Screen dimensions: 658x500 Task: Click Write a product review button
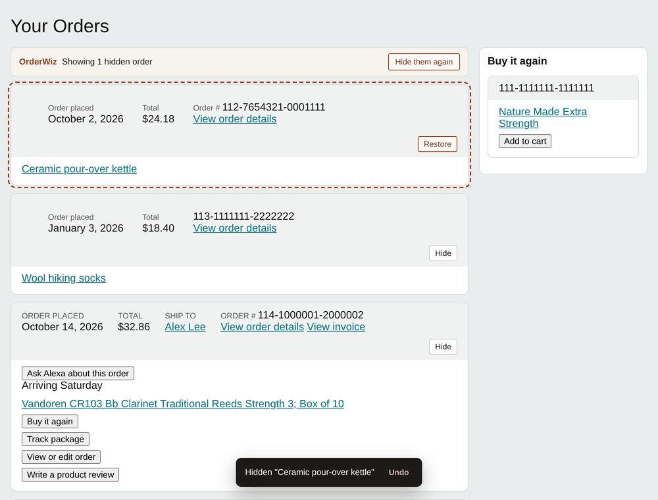click(x=70, y=475)
